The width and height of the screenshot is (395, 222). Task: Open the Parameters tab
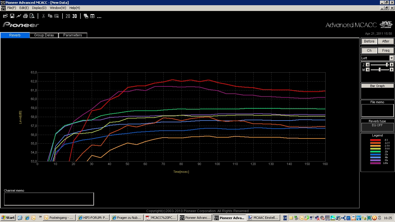pyautogui.click(x=73, y=35)
